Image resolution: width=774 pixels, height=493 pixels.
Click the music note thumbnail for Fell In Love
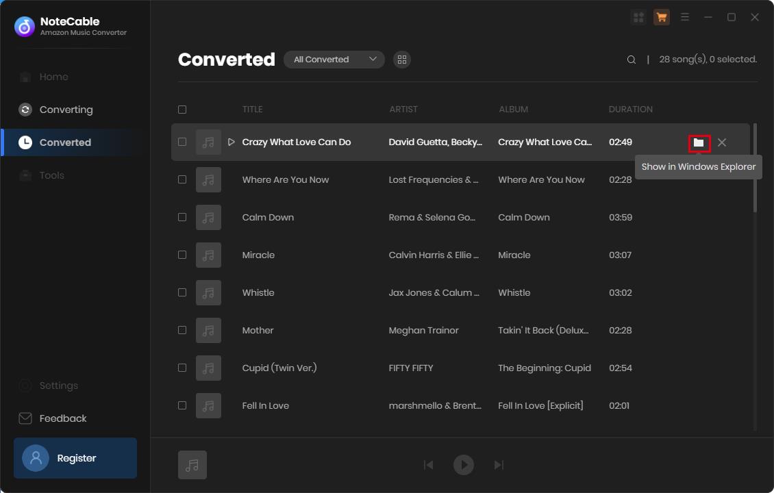[208, 405]
